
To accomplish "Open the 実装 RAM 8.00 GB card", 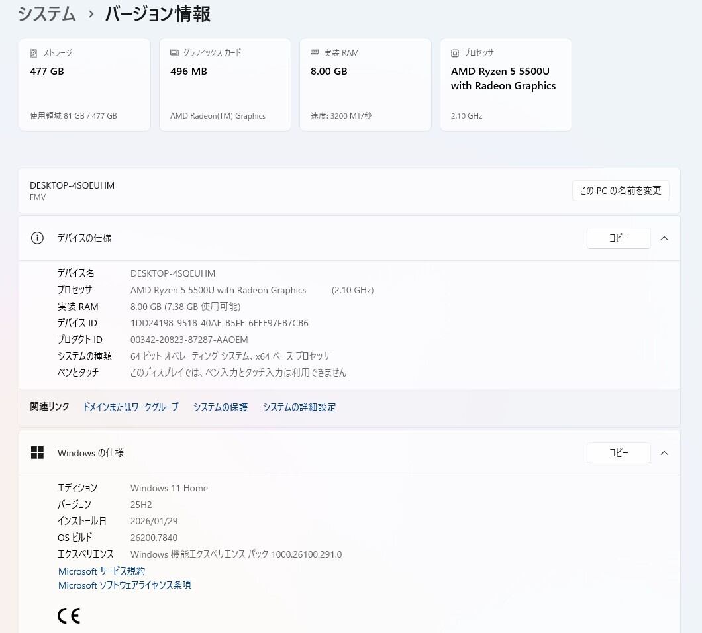I will tap(366, 85).
